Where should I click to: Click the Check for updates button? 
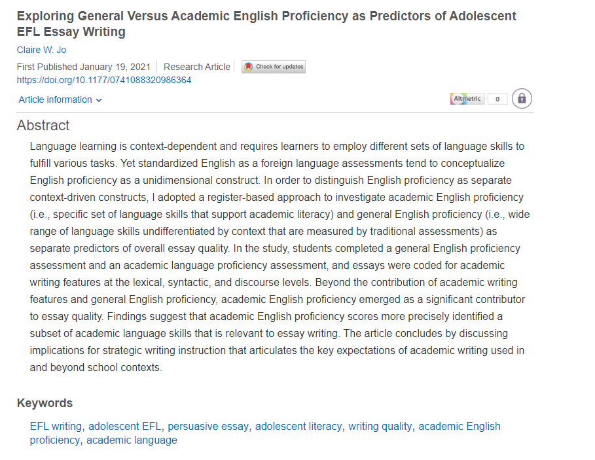pos(274,67)
